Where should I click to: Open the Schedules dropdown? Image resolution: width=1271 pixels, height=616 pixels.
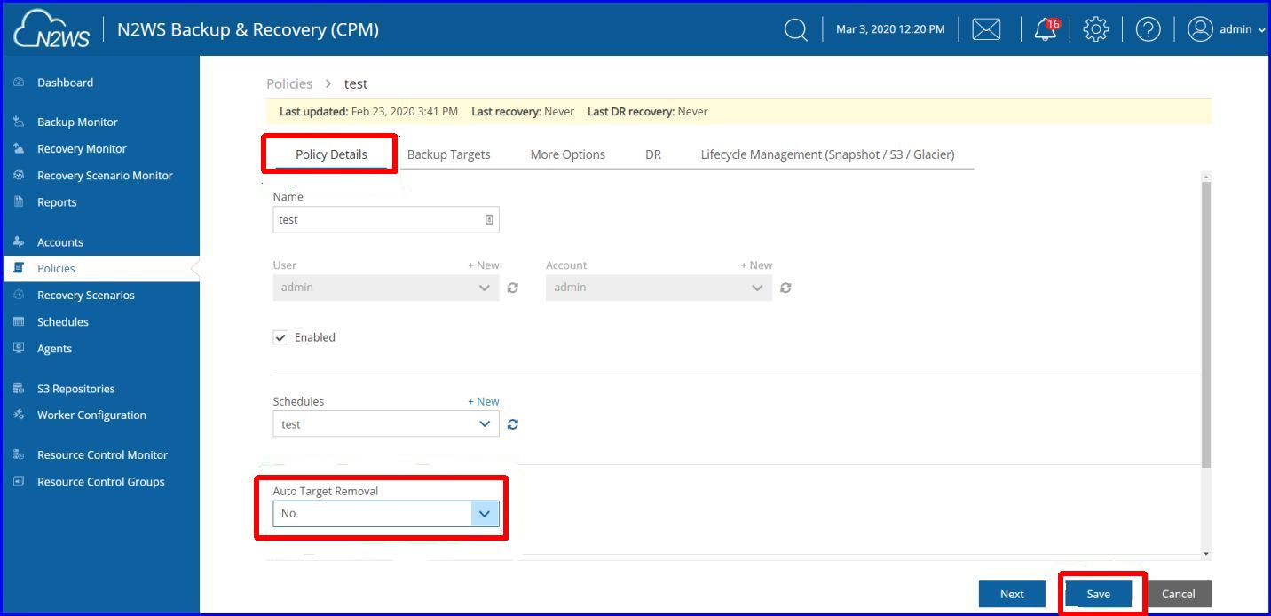tap(386, 424)
